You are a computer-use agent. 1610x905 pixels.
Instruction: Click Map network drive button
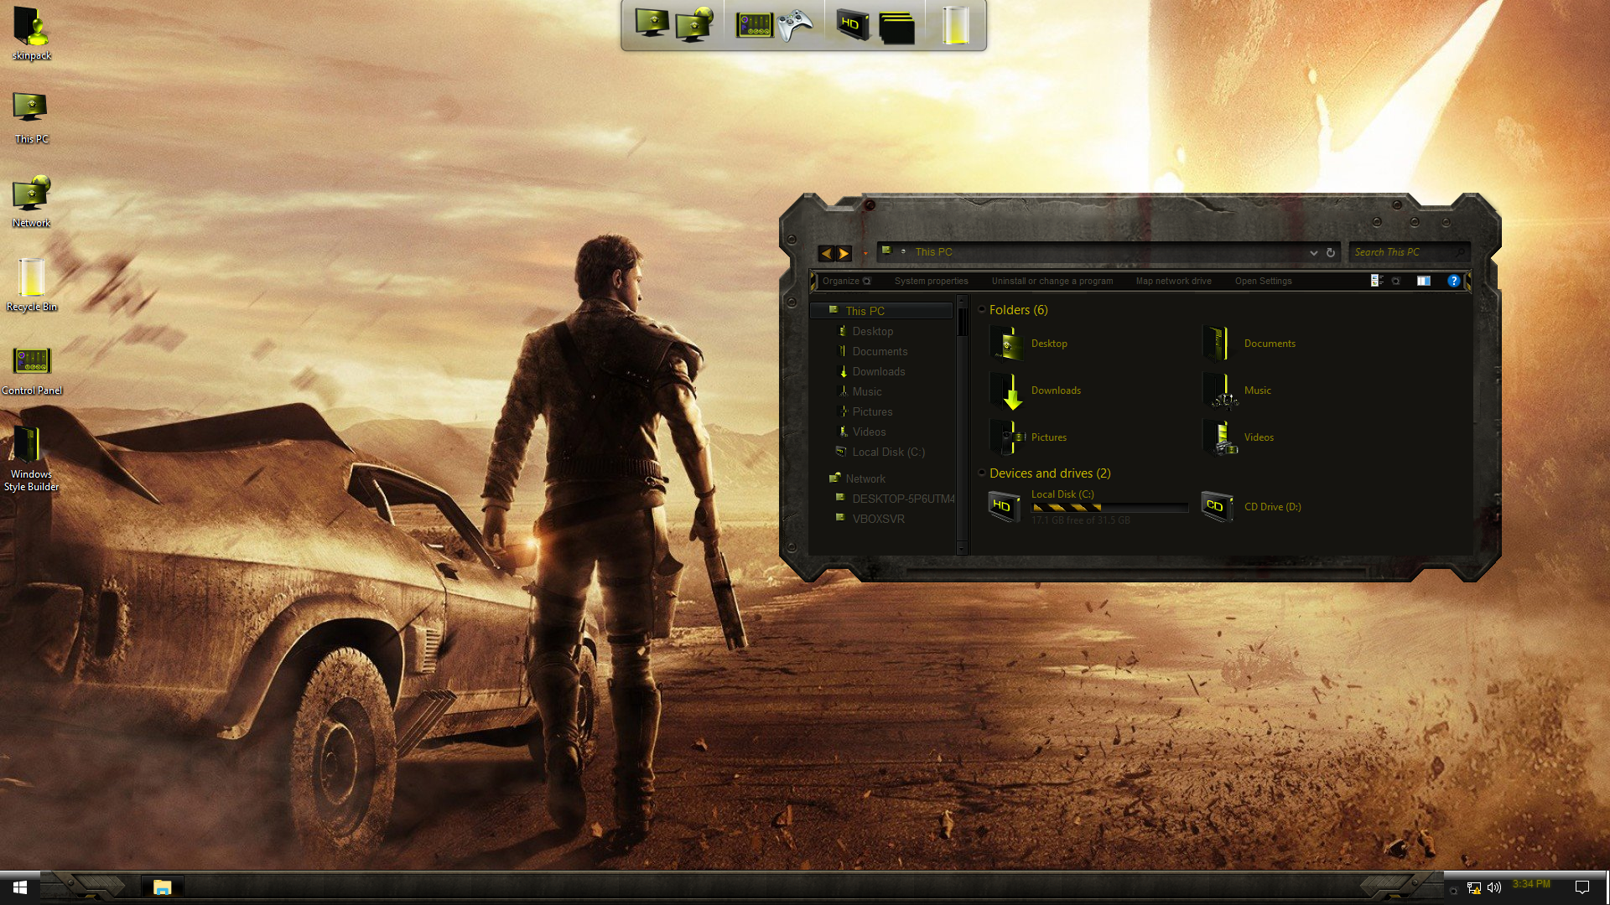[1173, 281]
